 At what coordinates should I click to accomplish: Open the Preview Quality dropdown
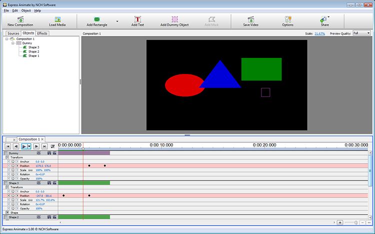361,33
